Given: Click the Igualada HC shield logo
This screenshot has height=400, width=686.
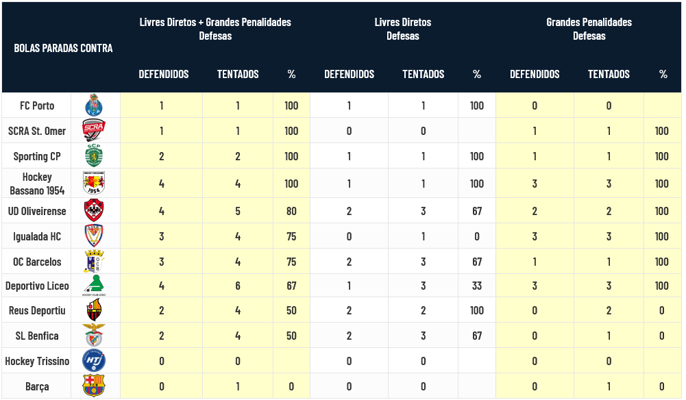Looking at the screenshot, I should [94, 236].
